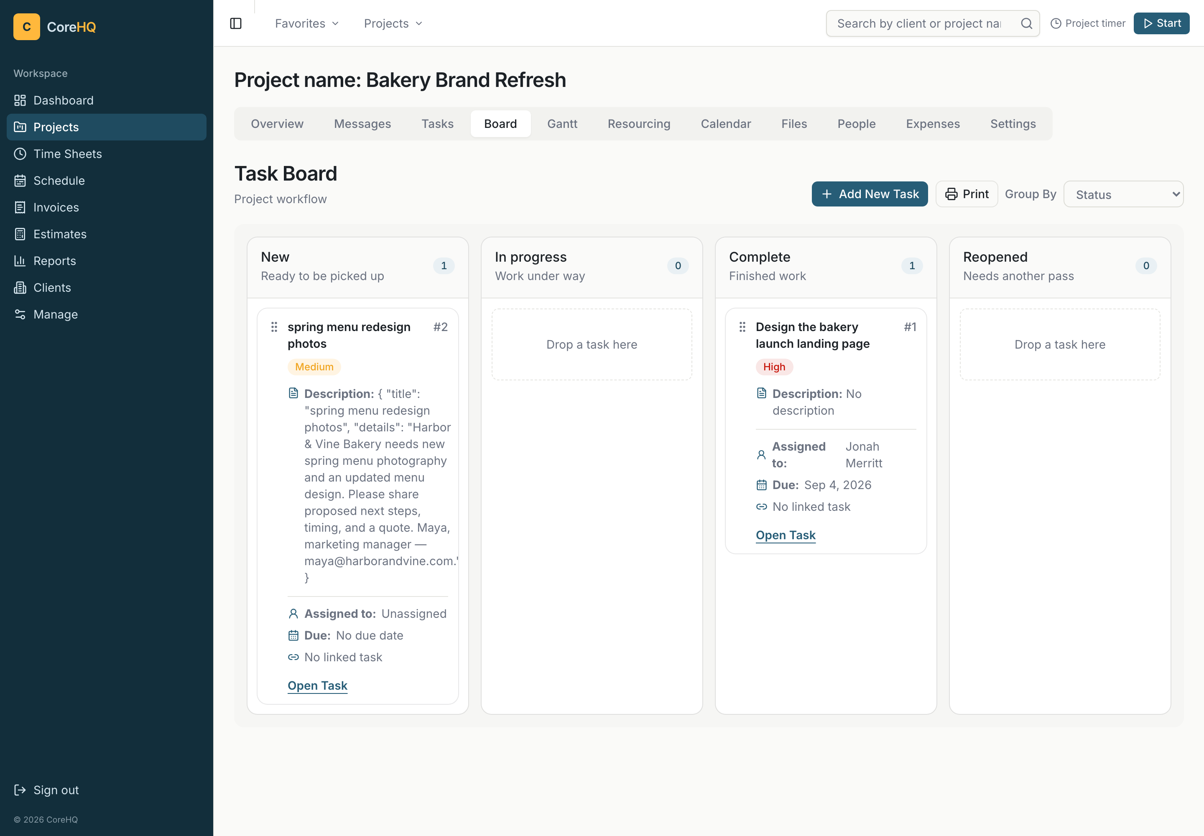Switch to the Overview tab
Image resolution: width=1204 pixels, height=836 pixels.
277,124
